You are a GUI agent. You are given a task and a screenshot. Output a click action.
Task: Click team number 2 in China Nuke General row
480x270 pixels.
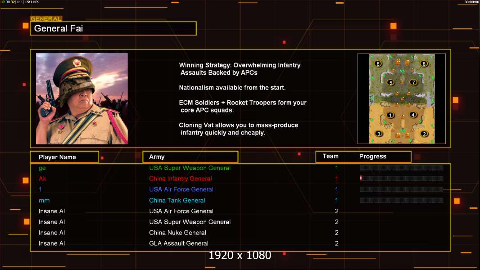click(337, 233)
